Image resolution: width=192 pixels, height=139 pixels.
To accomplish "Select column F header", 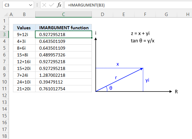I will pos(145,14).
